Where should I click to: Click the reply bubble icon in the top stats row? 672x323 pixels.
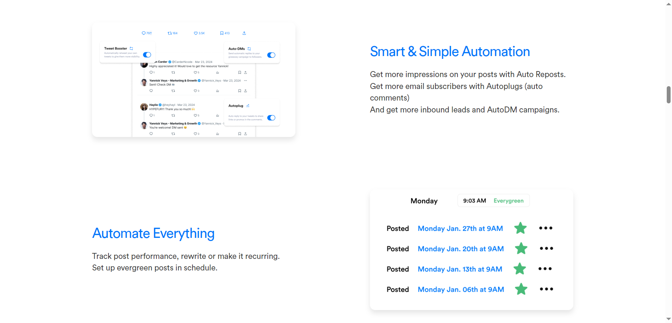pyautogui.click(x=143, y=33)
